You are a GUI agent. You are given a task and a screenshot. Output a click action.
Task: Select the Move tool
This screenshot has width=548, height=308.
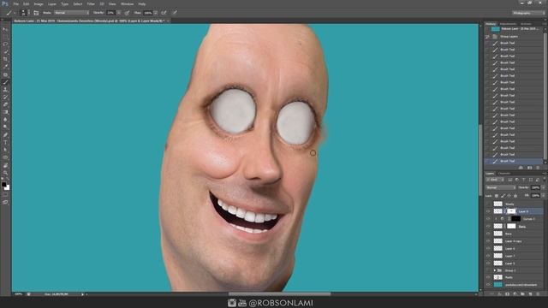click(x=5, y=29)
